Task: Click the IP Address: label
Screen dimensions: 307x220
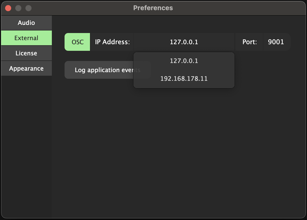Action: [x=112, y=42]
